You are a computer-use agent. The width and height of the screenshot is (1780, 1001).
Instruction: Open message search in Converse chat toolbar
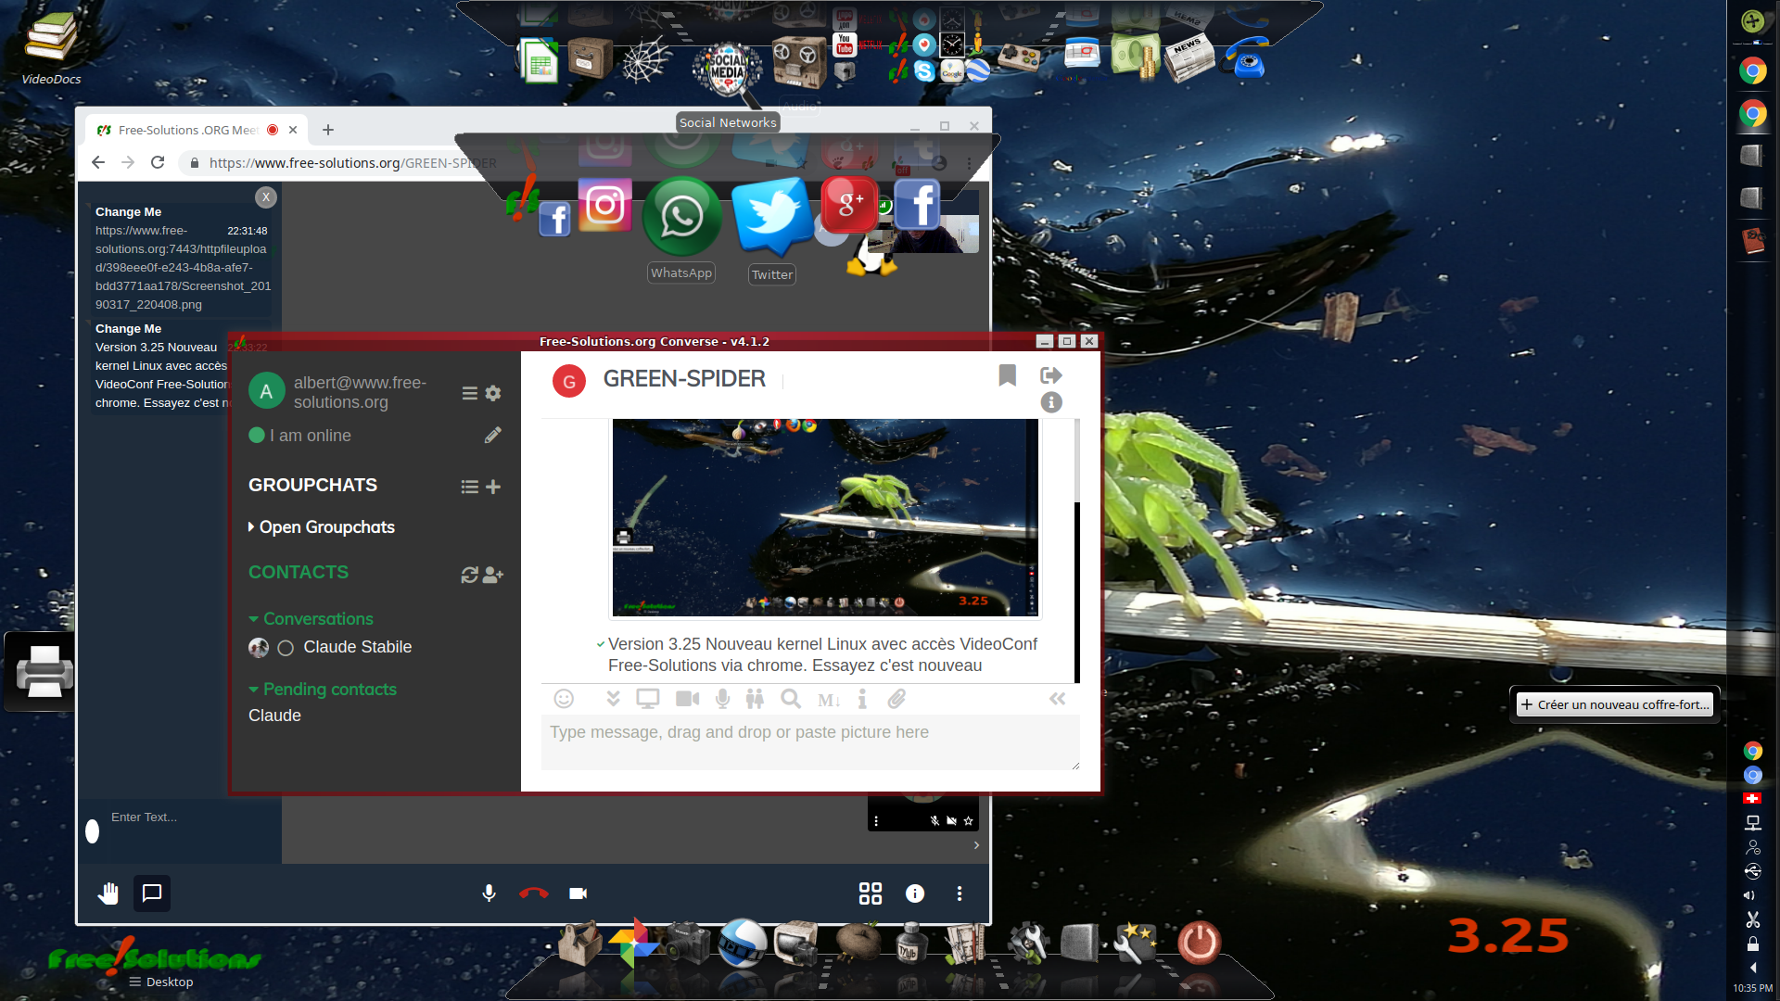point(791,699)
